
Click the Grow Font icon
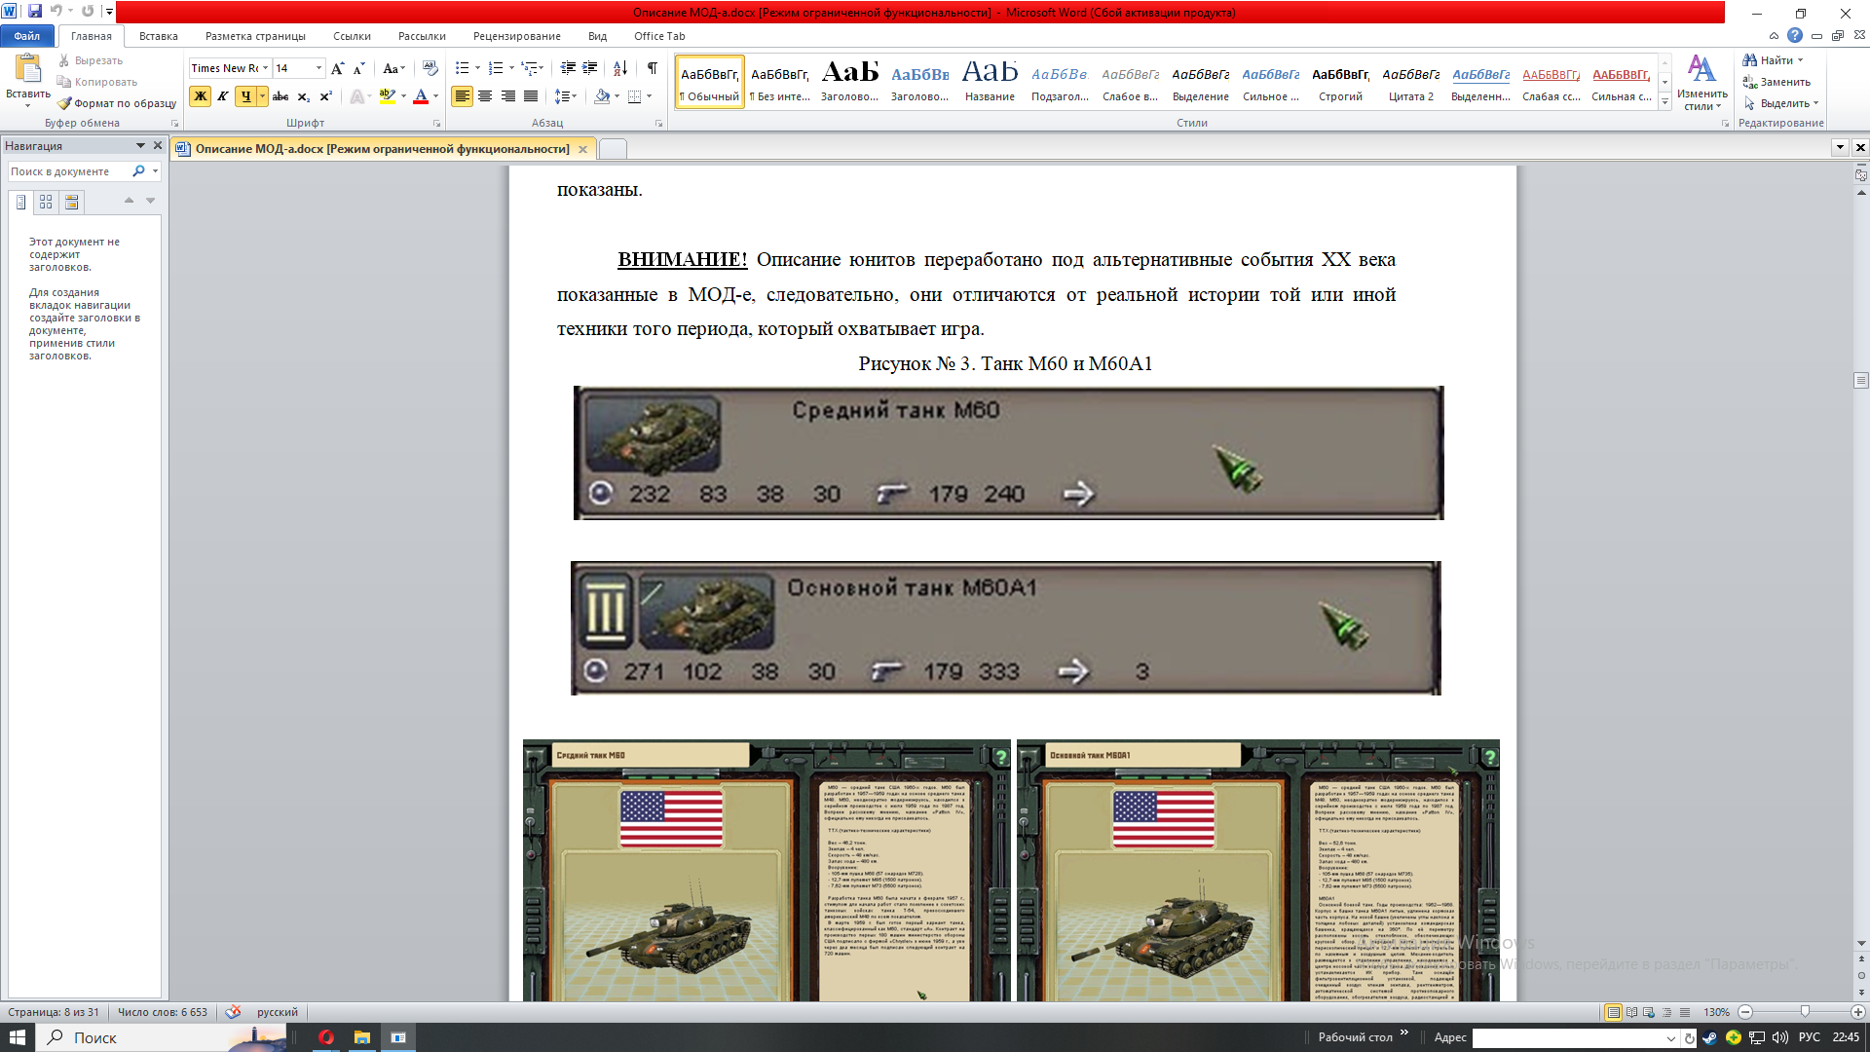337,68
